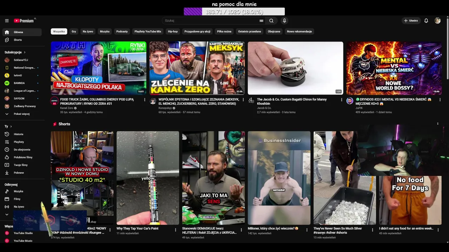Click the purple donation goal progress bar
Viewport: 449px width, 252px height.
(x=234, y=12)
